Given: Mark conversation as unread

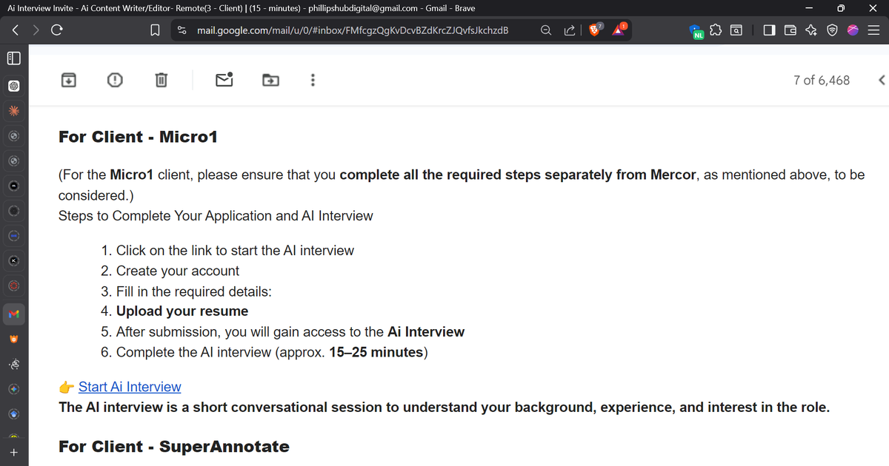Looking at the screenshot, I should (224, 80).
